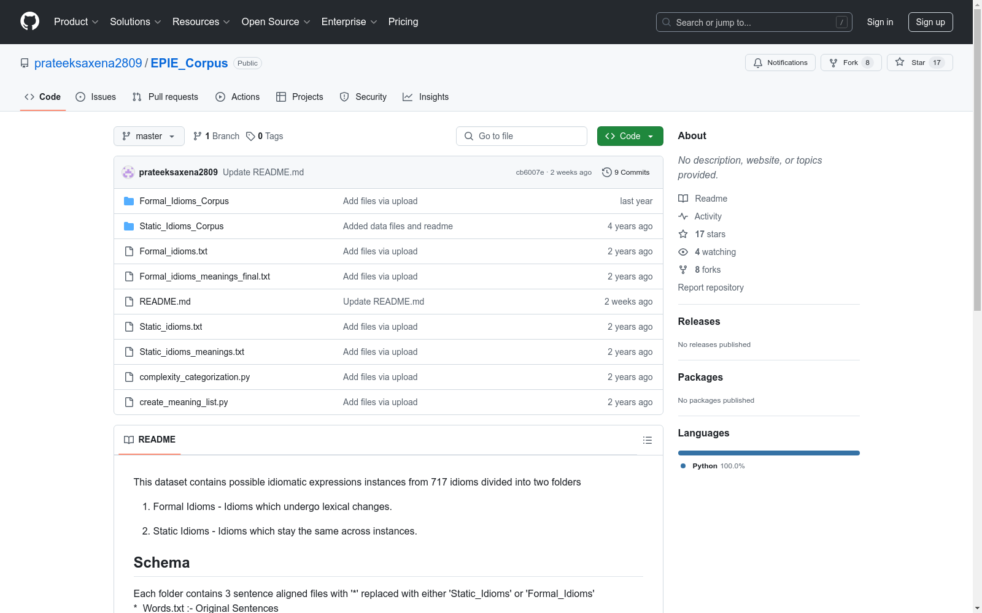Click the file icon for Formal_idioms.txt
This screenshot has width=982, height=613.
pos(129,251)
